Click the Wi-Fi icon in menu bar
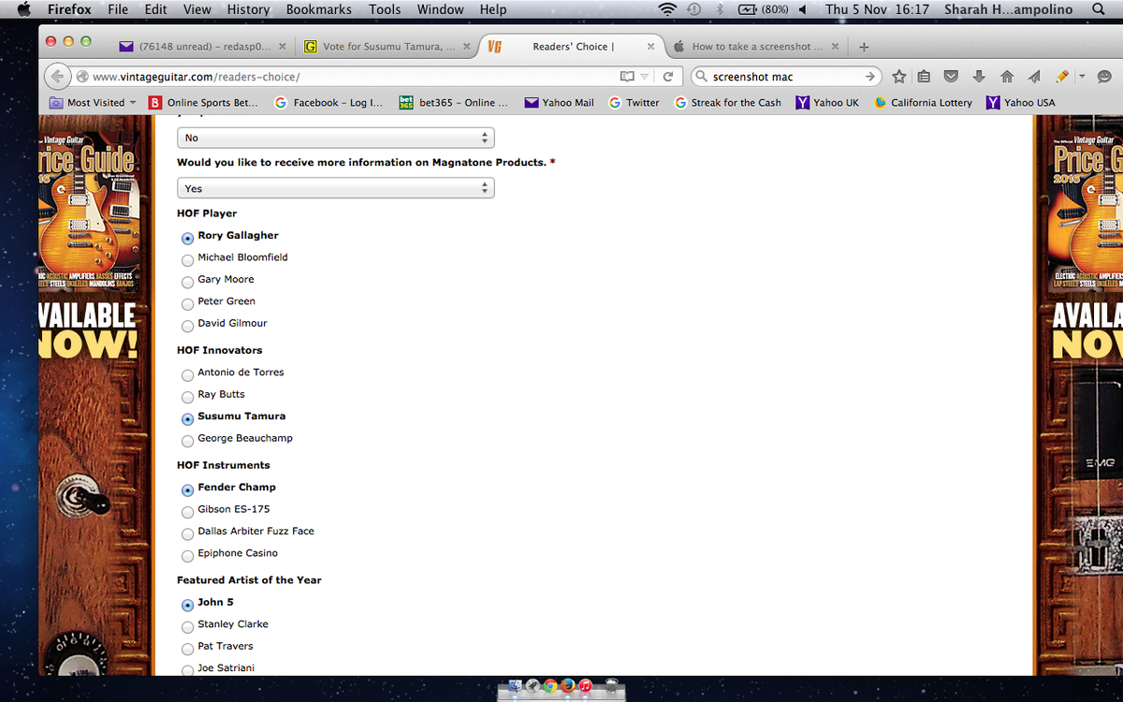The image size is (1123, 702). click(667, 9)
